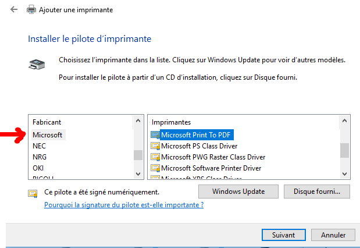Viewport: 360px width, 248px height.
Task: Select Microsoft PS Class Driver
Action: tap(199, 146)
